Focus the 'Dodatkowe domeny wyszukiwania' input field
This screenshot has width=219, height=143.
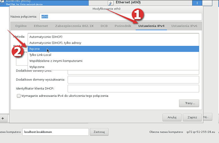(133, 80)
